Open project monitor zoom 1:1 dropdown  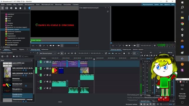pos(115,46)
